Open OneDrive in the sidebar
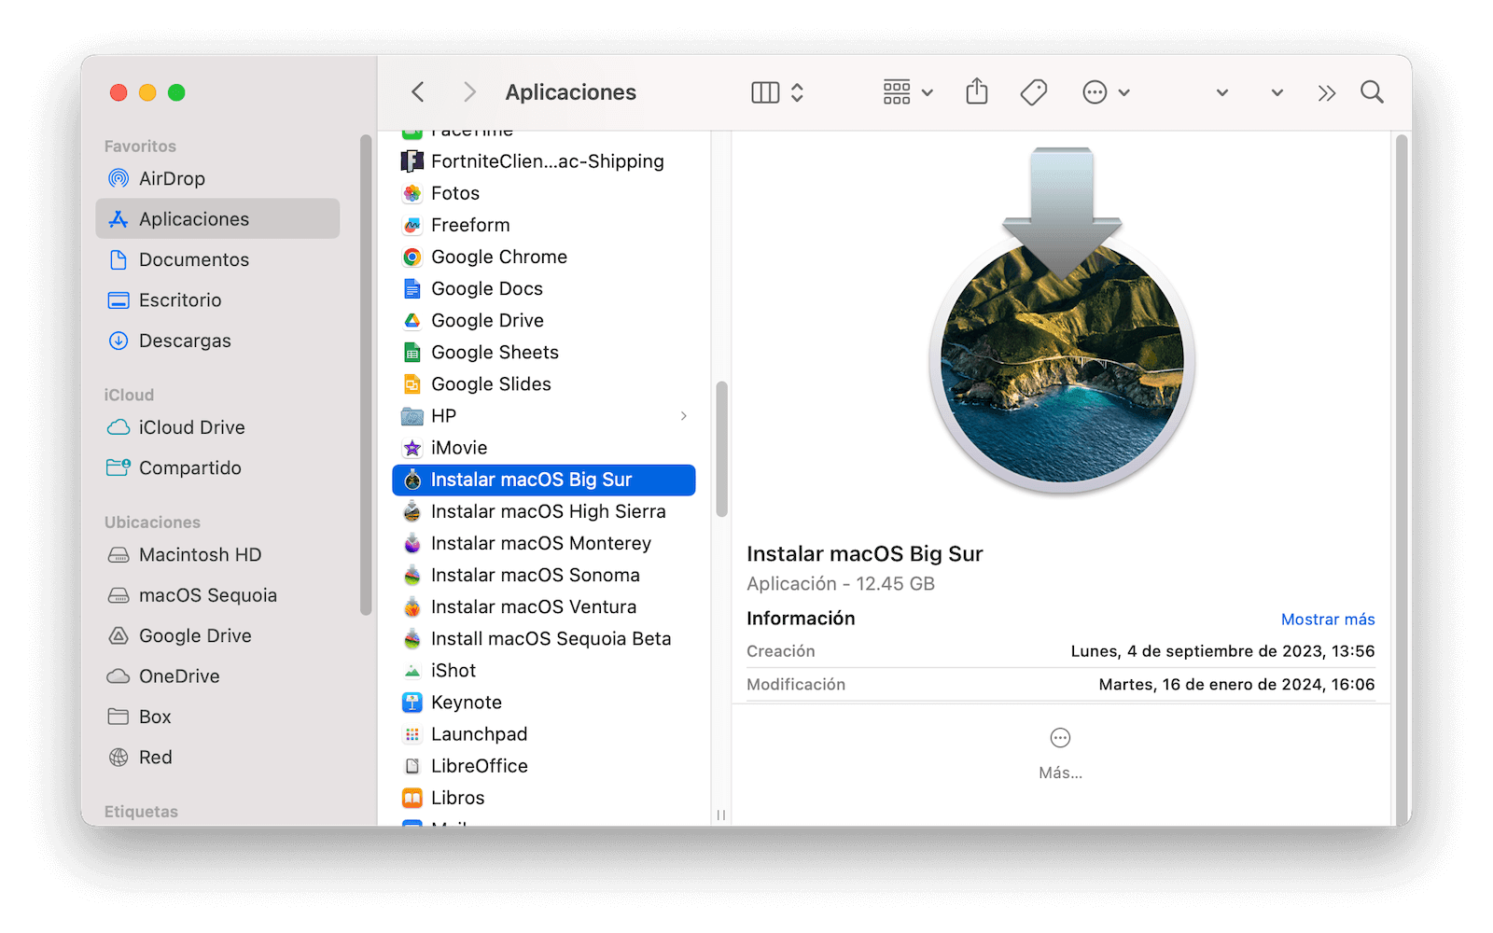The width and height of the screenshot is (1493, 933). (x=217, y=676)
